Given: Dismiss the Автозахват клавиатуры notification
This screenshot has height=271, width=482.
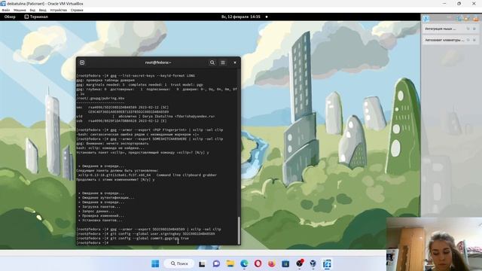Looking at the screenshot, I should point(474,40).
